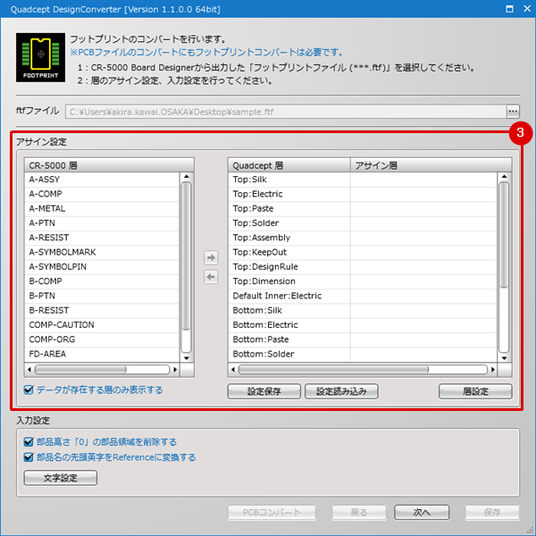Click the 設定保存 button
Screen dimensions: 536x536
pyautogui.click(x=264, y=391)
